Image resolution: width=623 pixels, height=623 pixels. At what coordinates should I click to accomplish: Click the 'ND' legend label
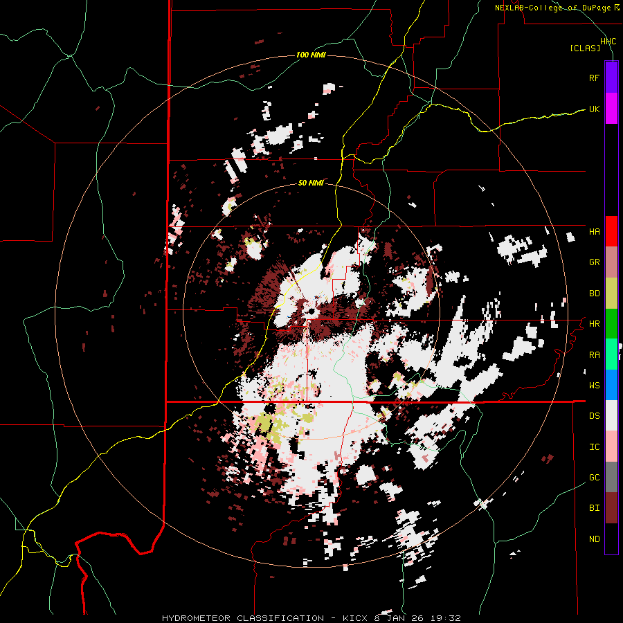[x=594, y=539]
